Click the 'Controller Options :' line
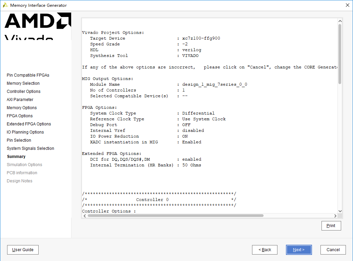This screenshot has width=353, height=261. (x=109, y=211)
